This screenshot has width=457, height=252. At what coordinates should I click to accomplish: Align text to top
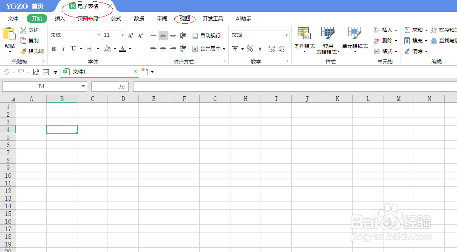point(153,35)
